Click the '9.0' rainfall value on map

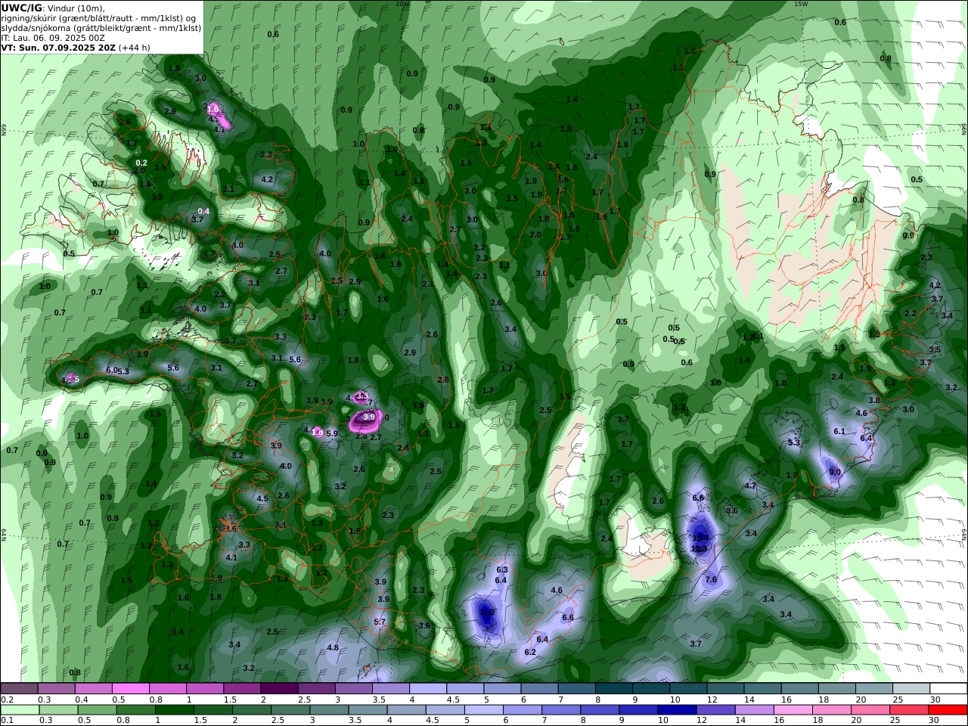tap(835, 472)
